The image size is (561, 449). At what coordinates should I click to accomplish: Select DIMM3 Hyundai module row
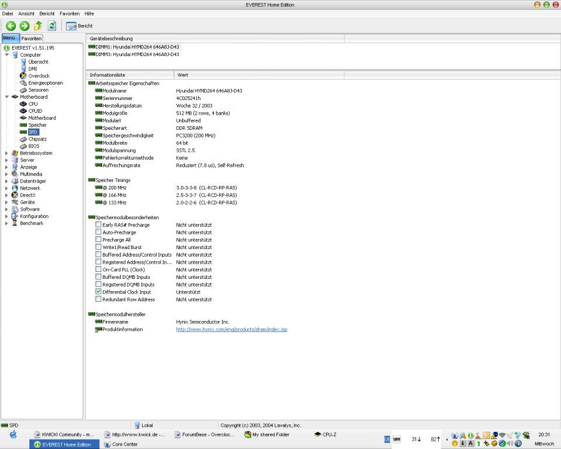(133, 54)
